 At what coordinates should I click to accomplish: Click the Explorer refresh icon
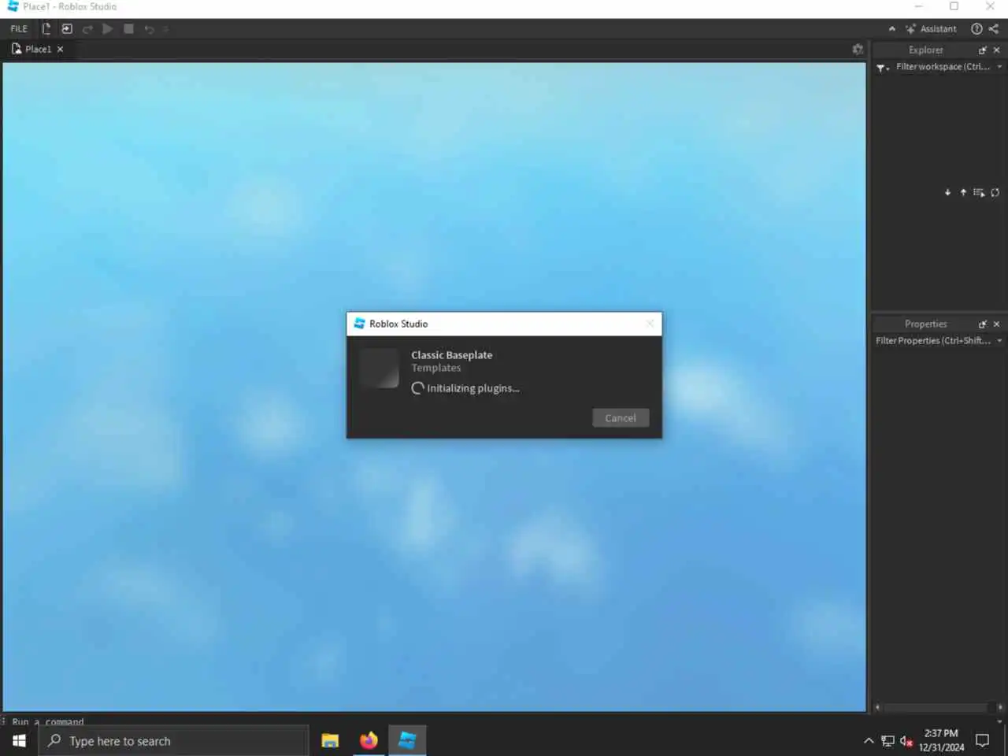point(995,192)
